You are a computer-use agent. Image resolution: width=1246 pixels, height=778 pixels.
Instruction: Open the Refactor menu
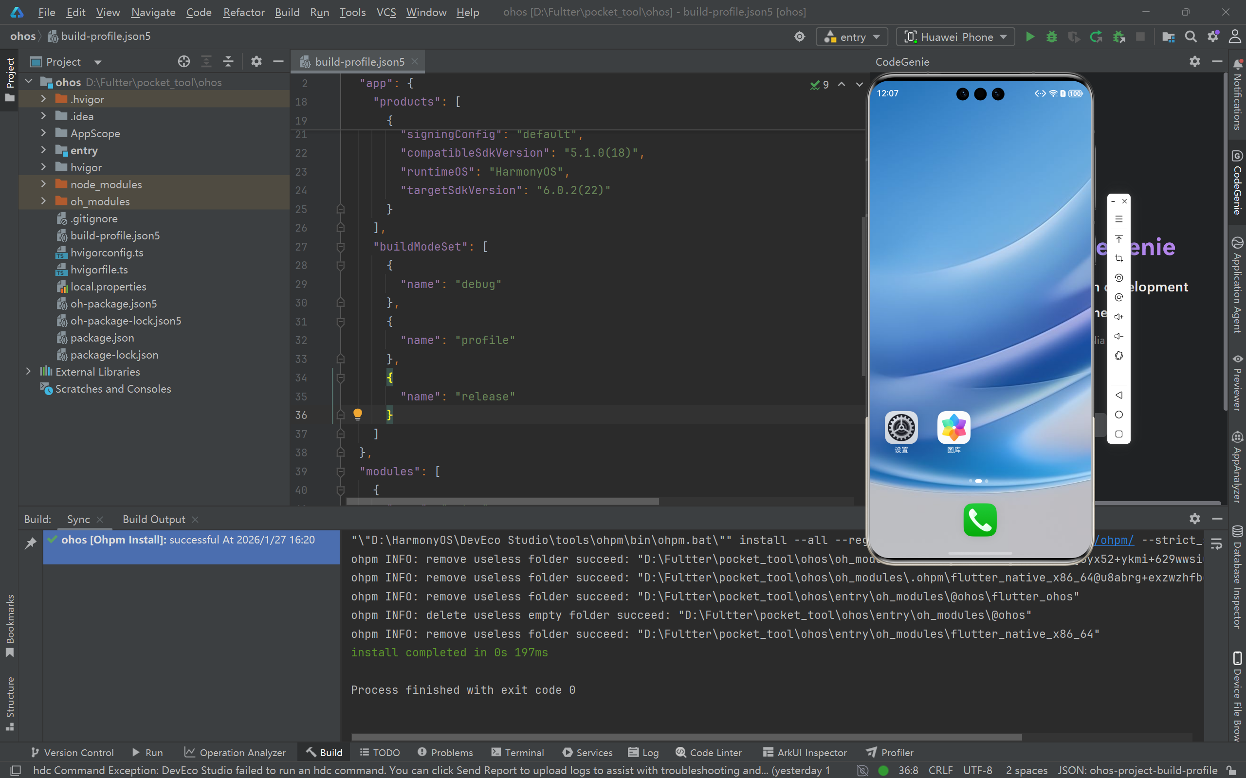click(x=243, y=12)
